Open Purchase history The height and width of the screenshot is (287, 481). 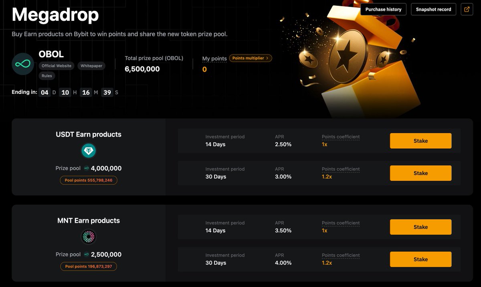pos(384,9)
